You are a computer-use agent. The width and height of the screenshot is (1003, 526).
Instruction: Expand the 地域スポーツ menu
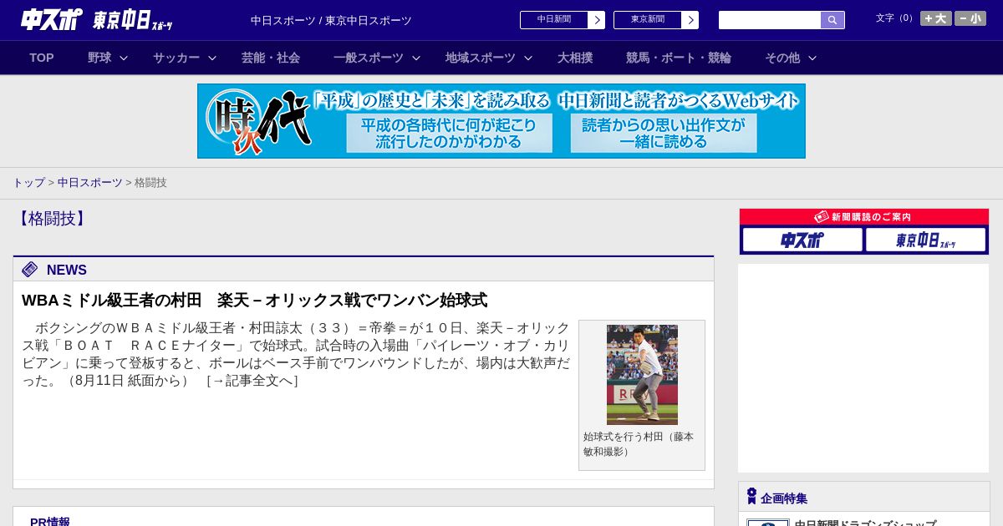click(x=489, y=58)
